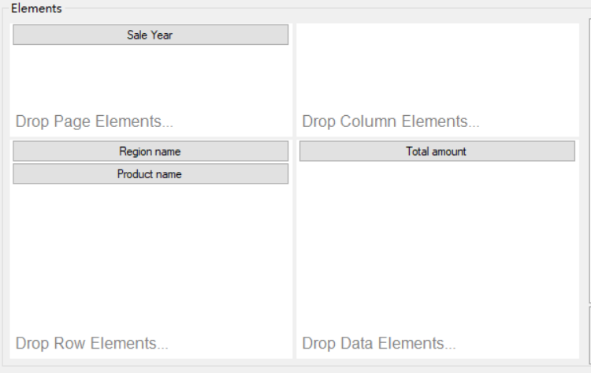Click the Drop Data Elements placeholder text
591x373 pixels.
coord(379,343)
